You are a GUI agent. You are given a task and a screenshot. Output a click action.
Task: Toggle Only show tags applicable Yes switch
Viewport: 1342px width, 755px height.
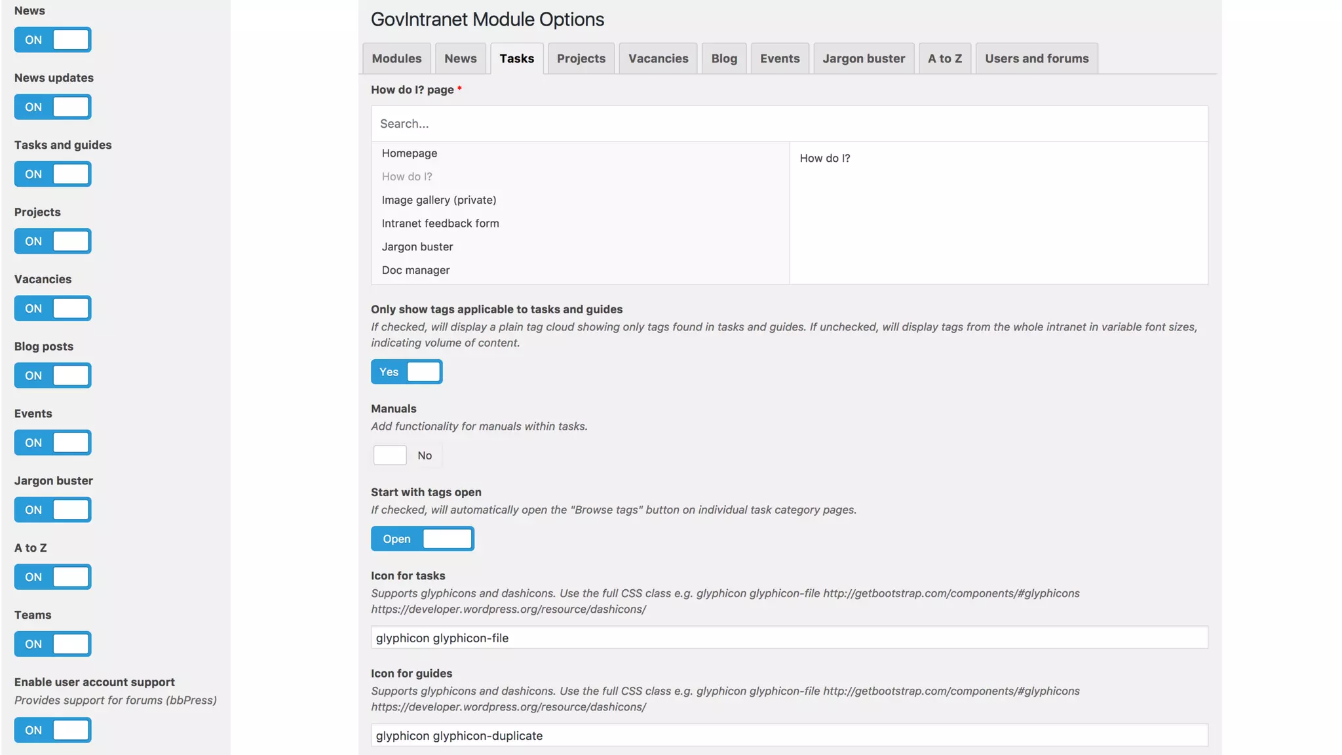pyautogui.click(x=406, y=372)
